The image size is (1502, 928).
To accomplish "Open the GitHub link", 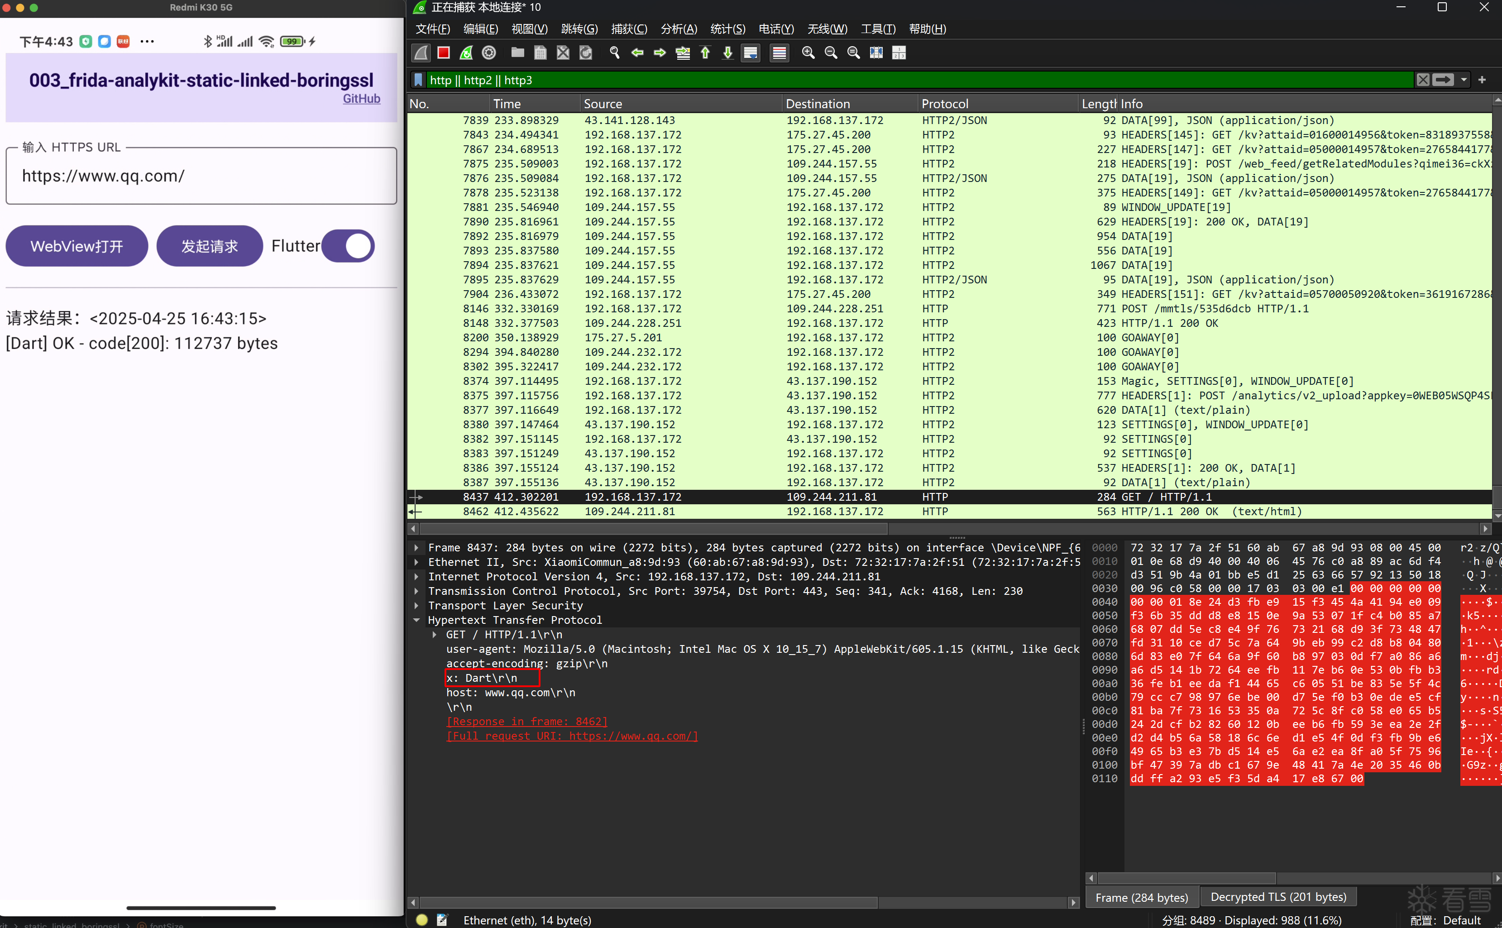I will (x=361, y=99).
